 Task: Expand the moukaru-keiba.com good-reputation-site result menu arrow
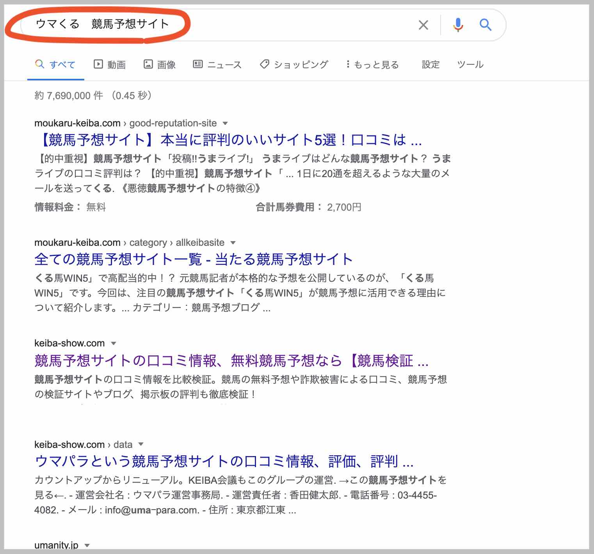224,123
